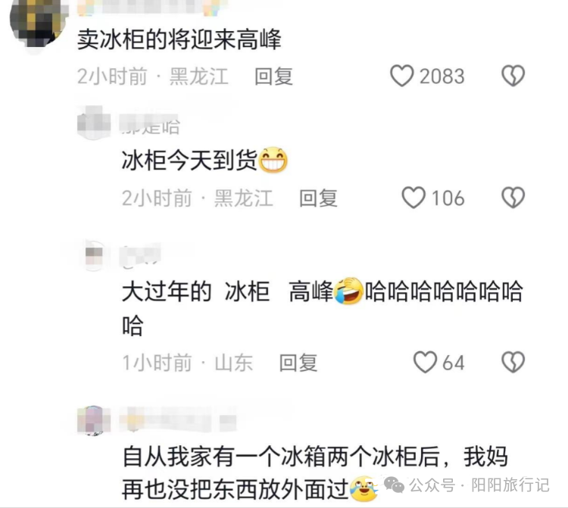Screen dimensions: 568x508
Task: Like the comment with 2083 likes
Action: pos(401,76)
